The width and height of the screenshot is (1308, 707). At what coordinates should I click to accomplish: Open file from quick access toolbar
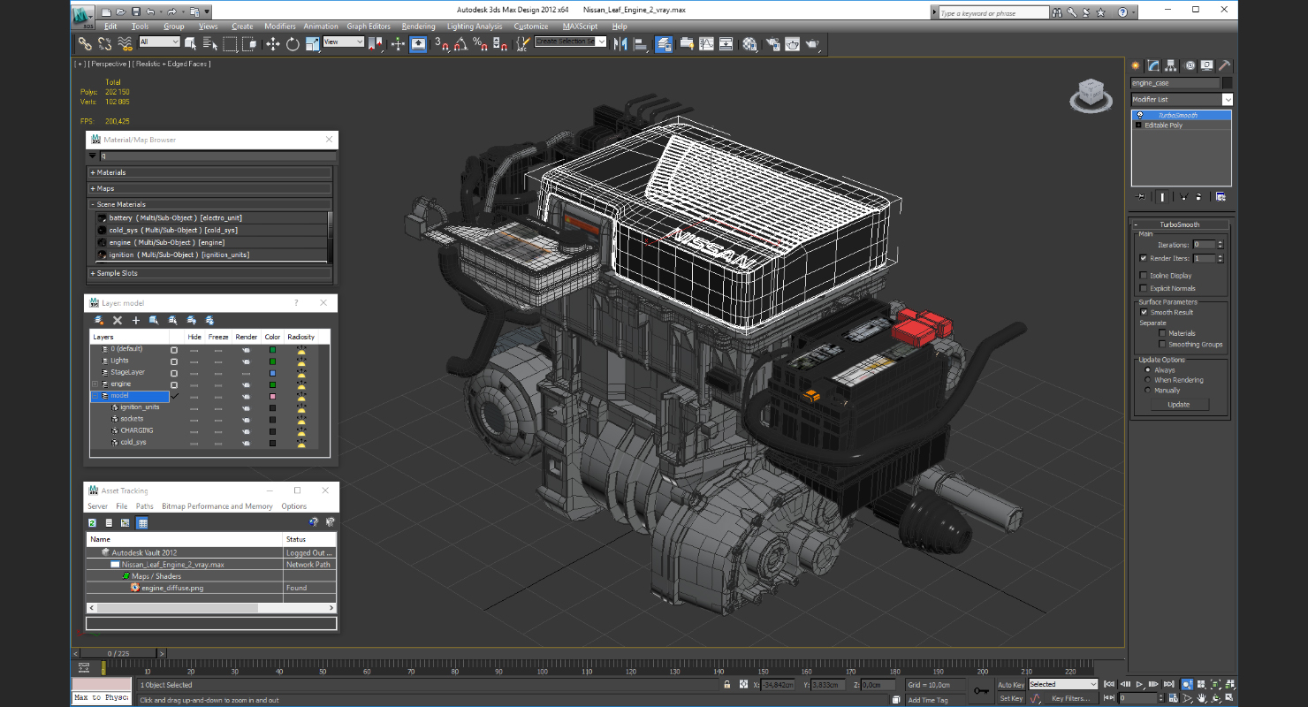120,12
